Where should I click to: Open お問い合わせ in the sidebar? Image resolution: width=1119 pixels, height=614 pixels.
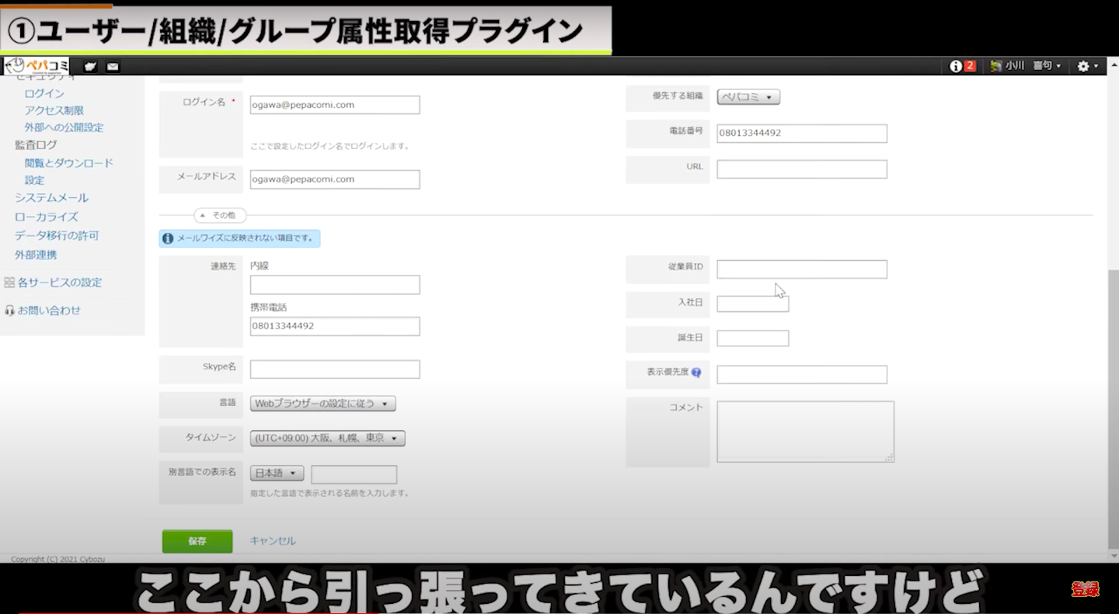48,310
